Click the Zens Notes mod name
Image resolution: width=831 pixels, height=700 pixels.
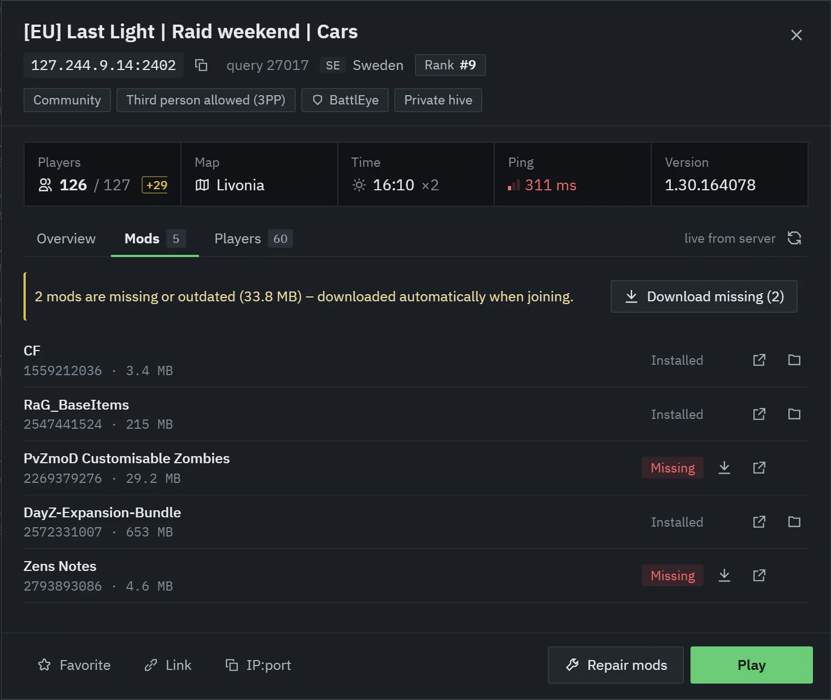60,566
